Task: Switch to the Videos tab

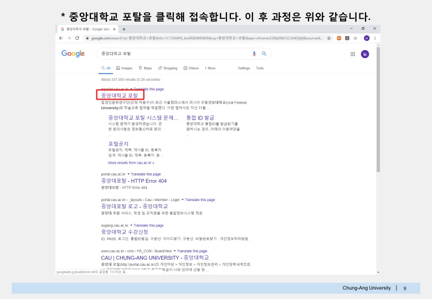Action: tap(191, 68)
